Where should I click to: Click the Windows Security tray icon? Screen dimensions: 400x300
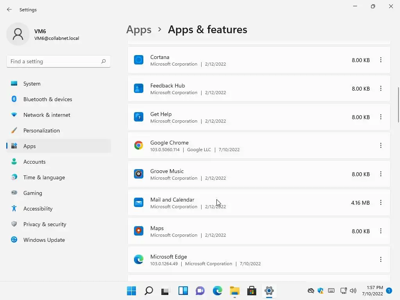[320, 291]
